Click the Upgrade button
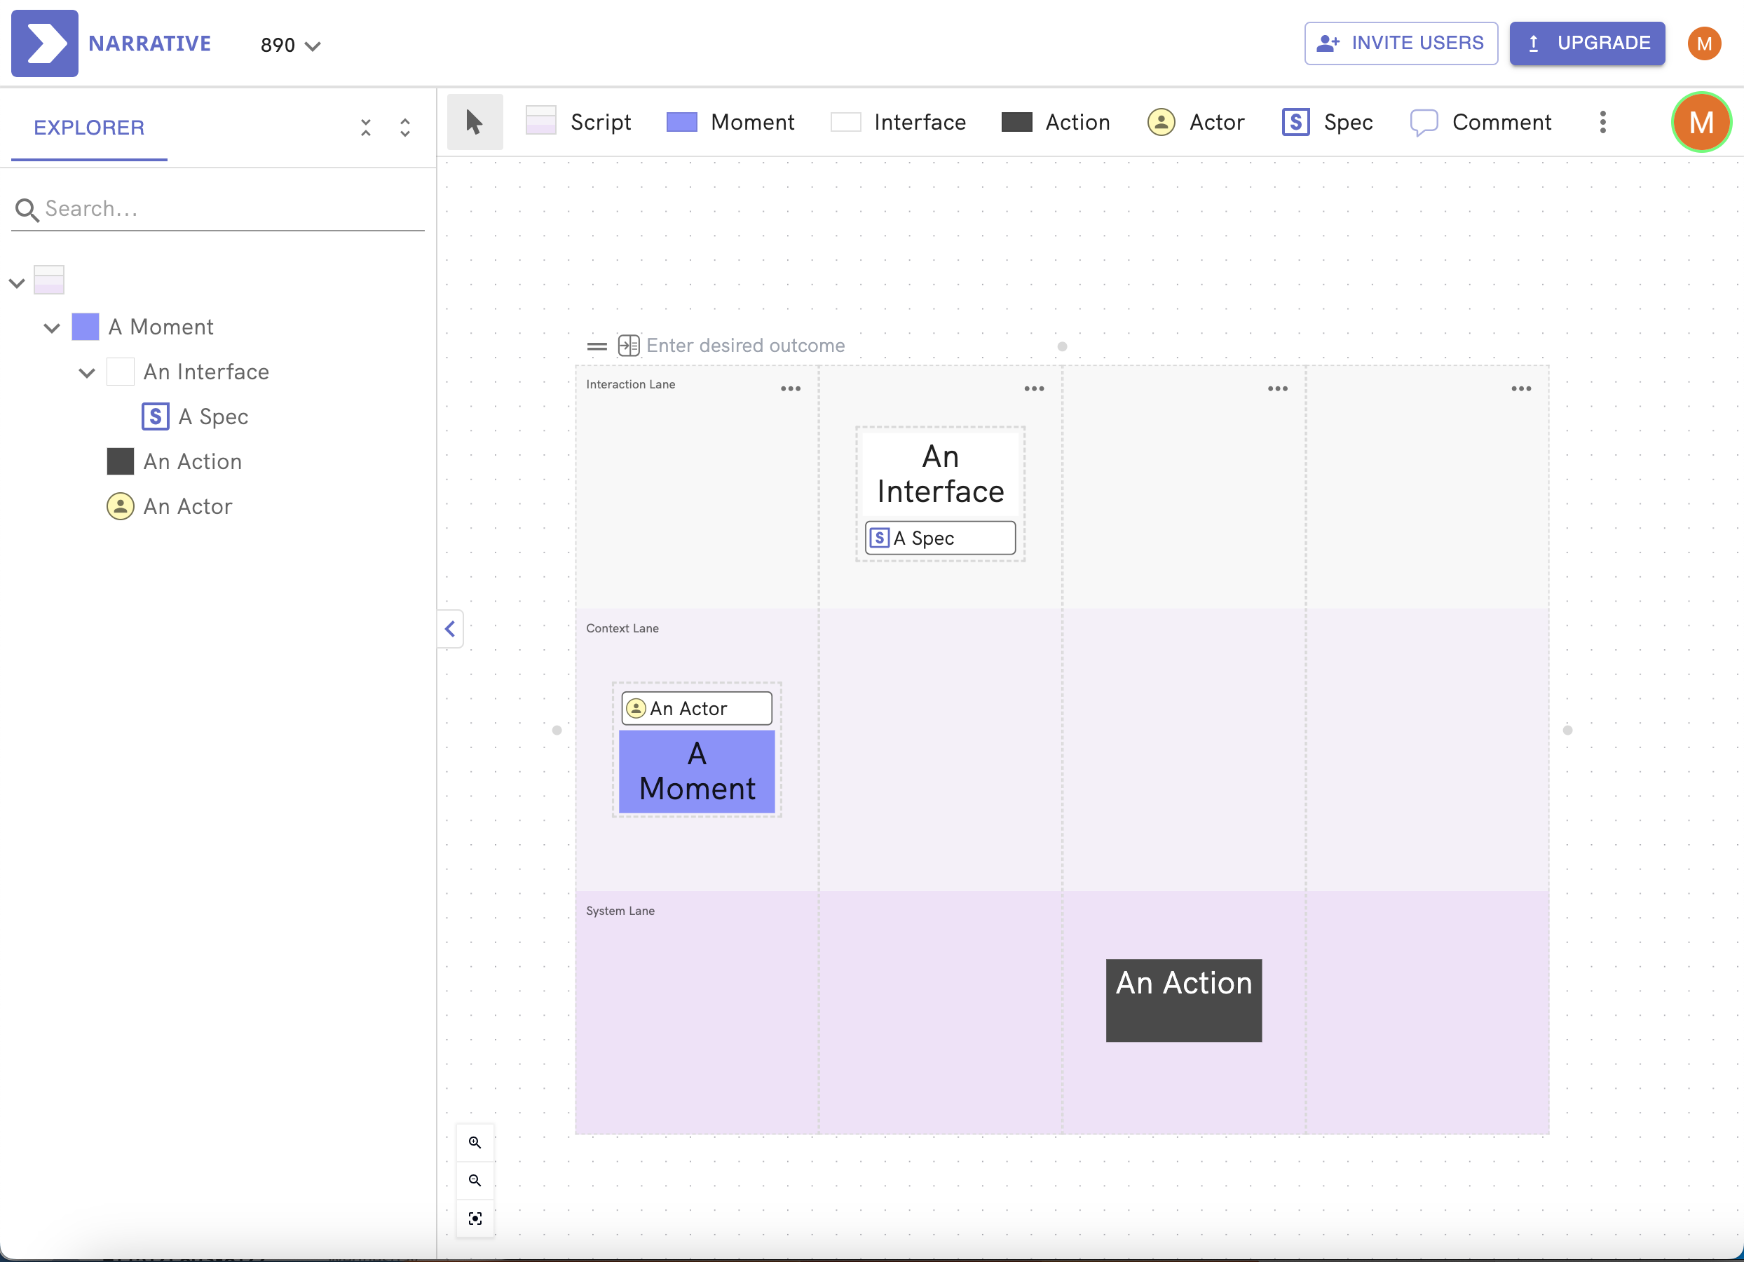 (1586, 43)
